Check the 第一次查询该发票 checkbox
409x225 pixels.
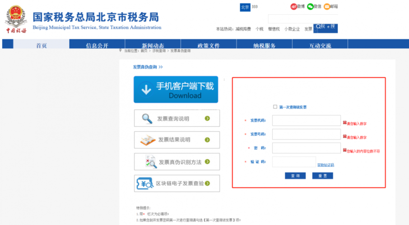(275, 107)
